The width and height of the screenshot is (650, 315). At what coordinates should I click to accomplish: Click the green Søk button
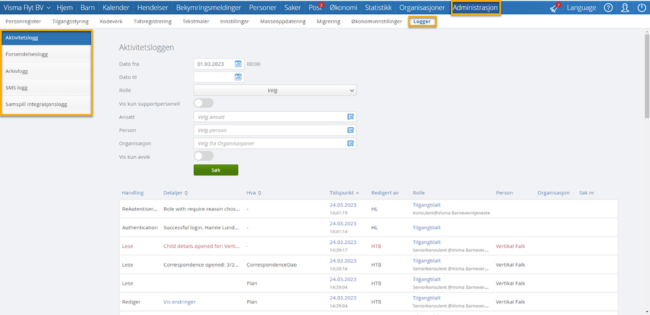click(x=216, y=170)
